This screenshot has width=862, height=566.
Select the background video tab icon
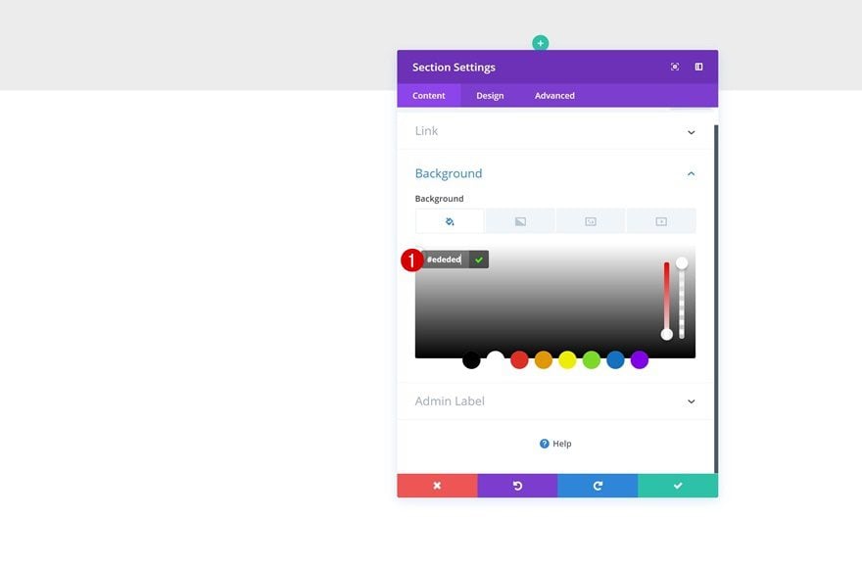point(661,221)
